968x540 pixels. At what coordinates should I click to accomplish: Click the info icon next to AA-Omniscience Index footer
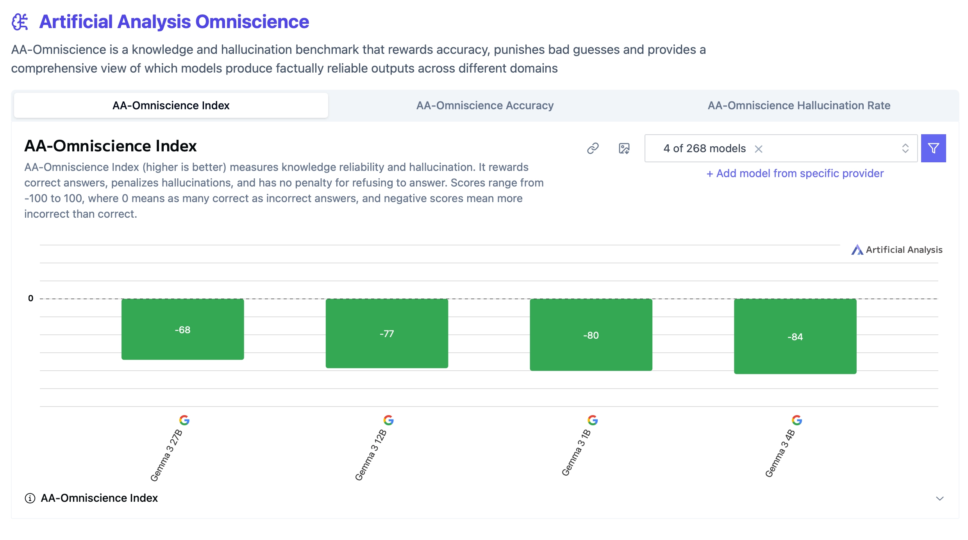tap(30, 498)
